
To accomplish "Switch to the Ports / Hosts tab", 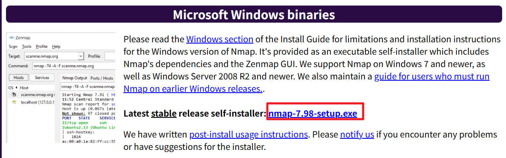I will 102,78.
